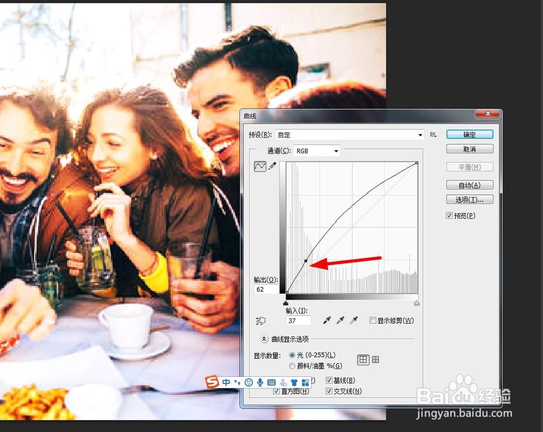
Task: Select the black point eyedropper
Action: (326, 321)
